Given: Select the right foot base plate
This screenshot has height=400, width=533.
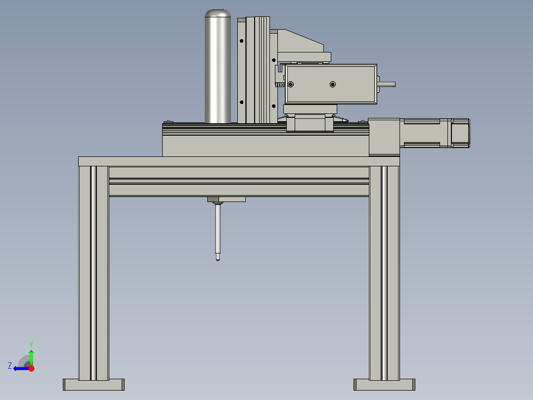Looking at the screenshot, I should (384, 385).
